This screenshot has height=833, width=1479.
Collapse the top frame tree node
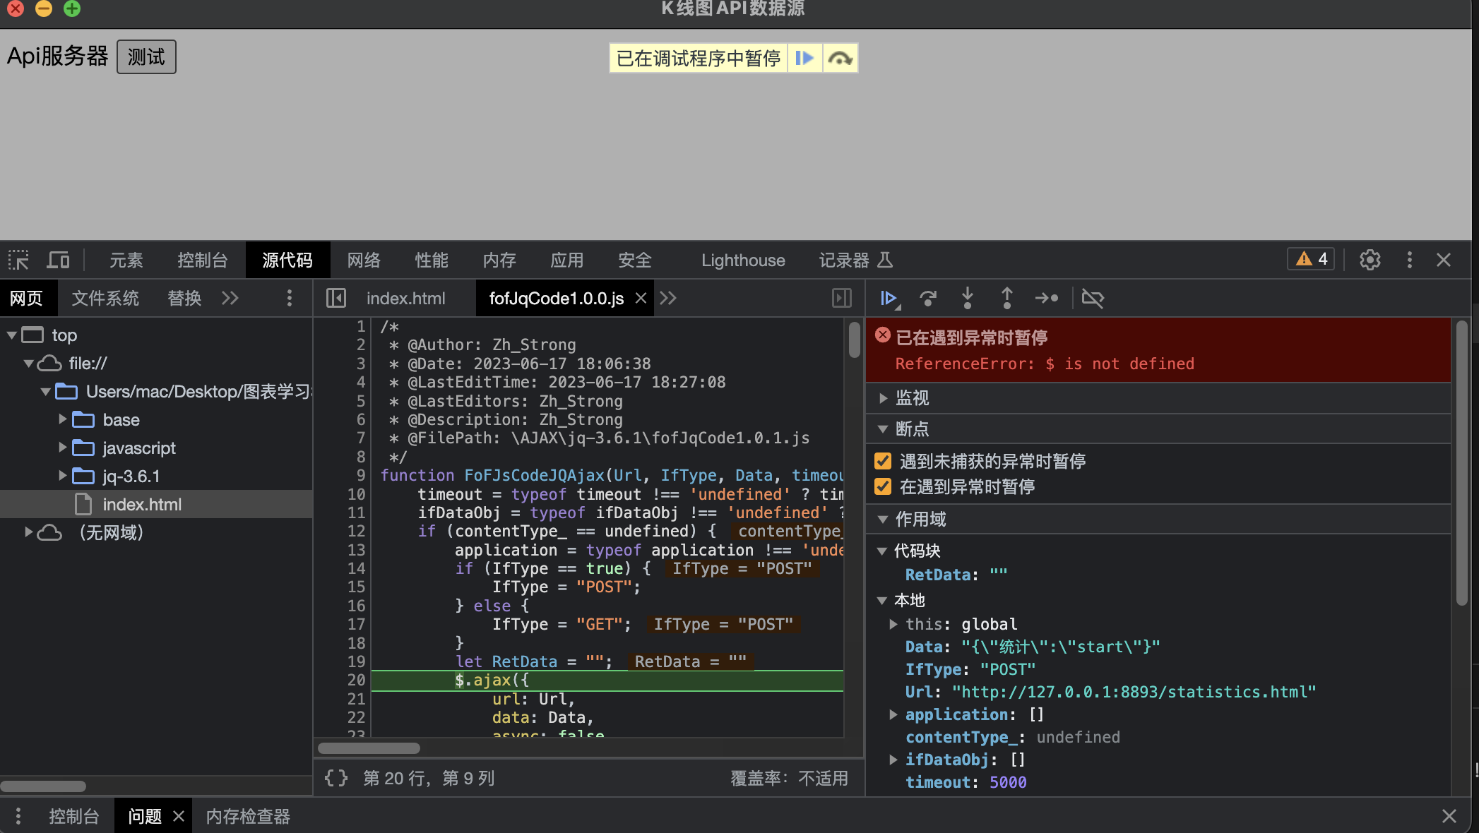(x=11, y=335)
